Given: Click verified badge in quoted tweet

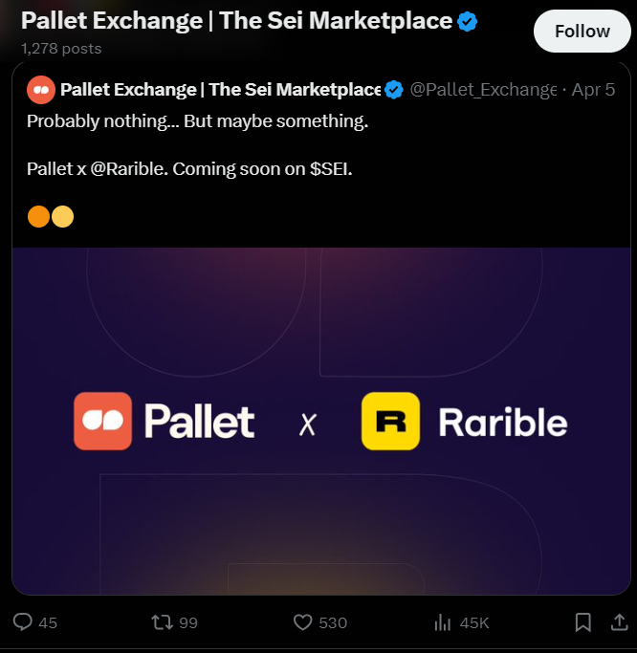Looking at the screenshot, I should (394, 90).
